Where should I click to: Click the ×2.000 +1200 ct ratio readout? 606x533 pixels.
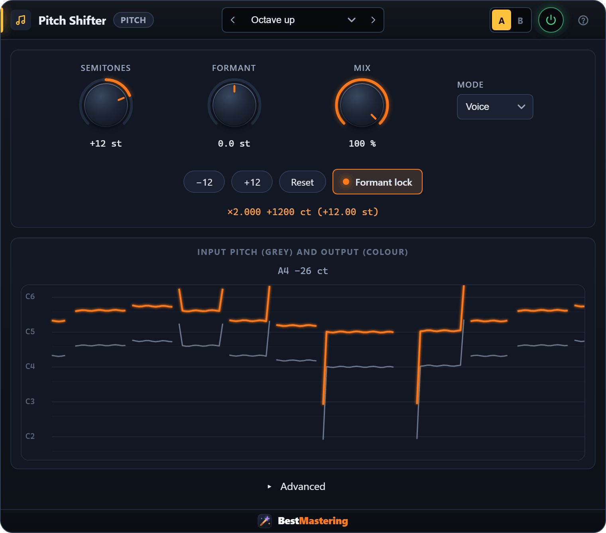tap(303, 212)
